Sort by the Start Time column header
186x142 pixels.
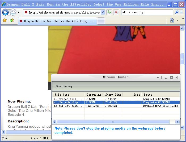(x=113, y=95)
